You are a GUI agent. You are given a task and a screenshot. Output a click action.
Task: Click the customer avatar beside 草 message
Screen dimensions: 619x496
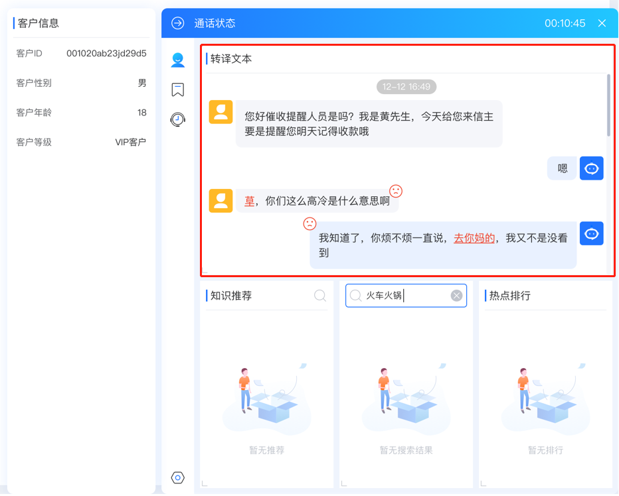click(221, 201)
